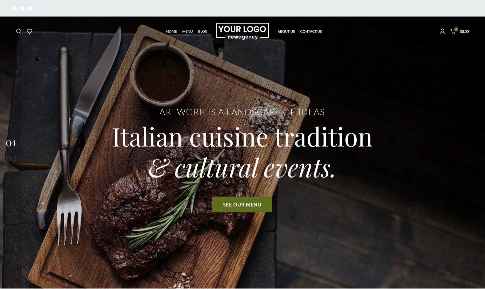485x289 pixels.
Task: Open the CONTACT US page
Action: click(x=311, y=31)
